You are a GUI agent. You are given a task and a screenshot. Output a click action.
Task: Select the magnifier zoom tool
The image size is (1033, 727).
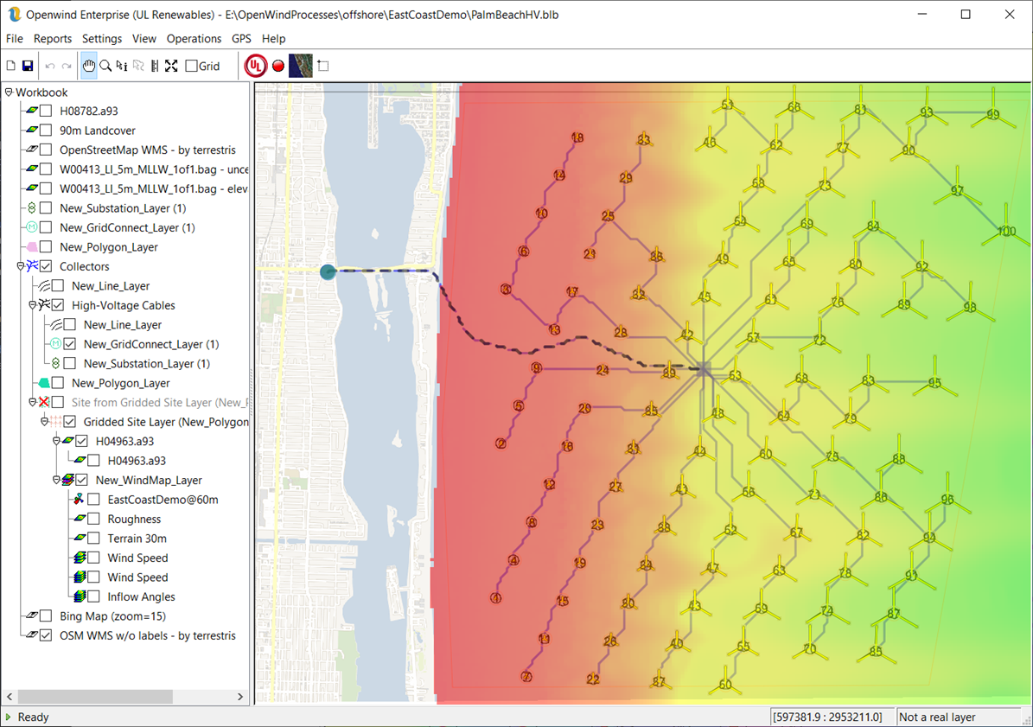(105, 66)
